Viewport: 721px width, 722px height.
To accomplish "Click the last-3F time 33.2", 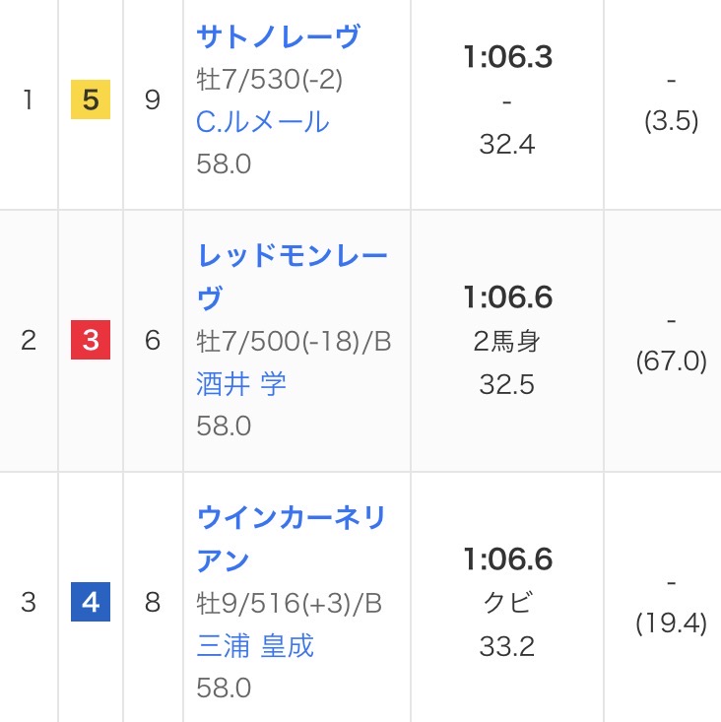I will click(x=507, y=646).
